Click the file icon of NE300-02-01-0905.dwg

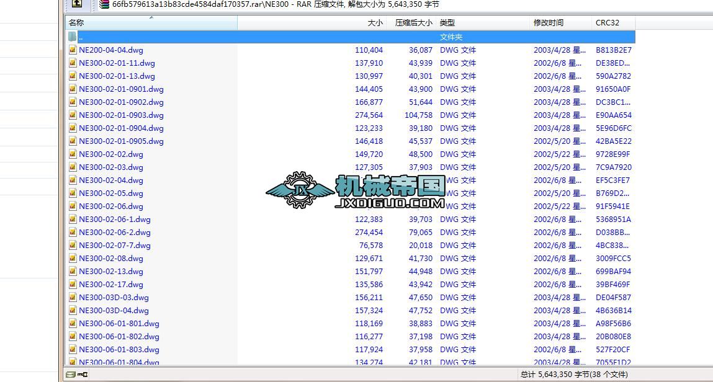tap(73, 141)
